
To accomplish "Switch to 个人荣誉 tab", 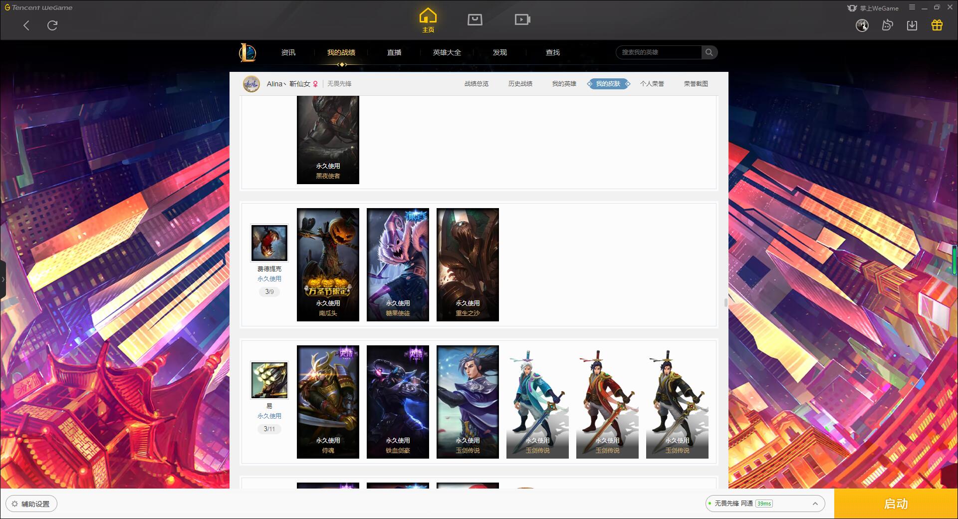I will pyautogui.click(x=652, y=84).
